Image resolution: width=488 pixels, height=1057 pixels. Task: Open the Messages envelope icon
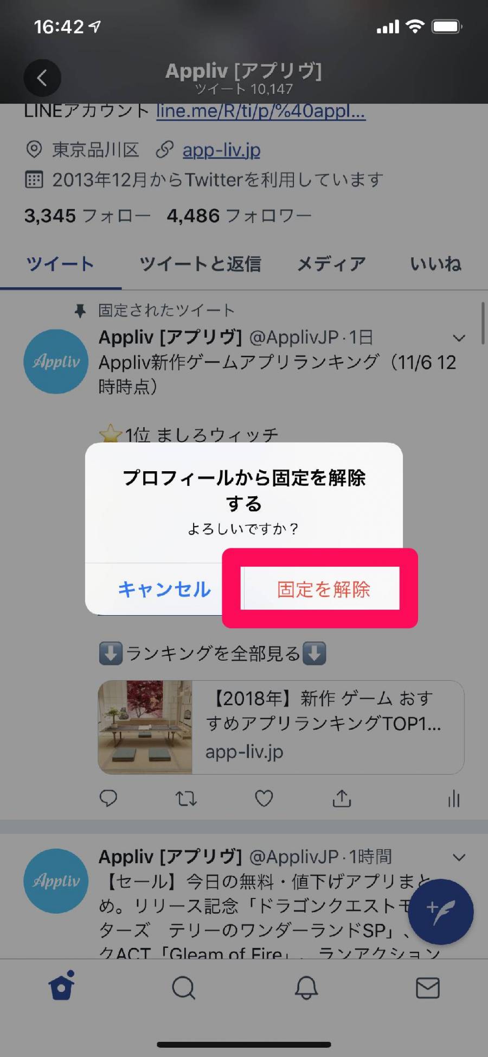[428, 988]
